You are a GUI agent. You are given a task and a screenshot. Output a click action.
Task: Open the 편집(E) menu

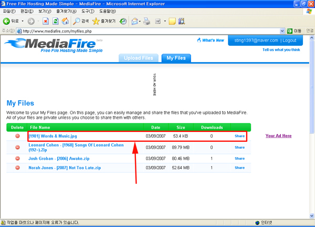pyautogui.click(x=27, y=11)
